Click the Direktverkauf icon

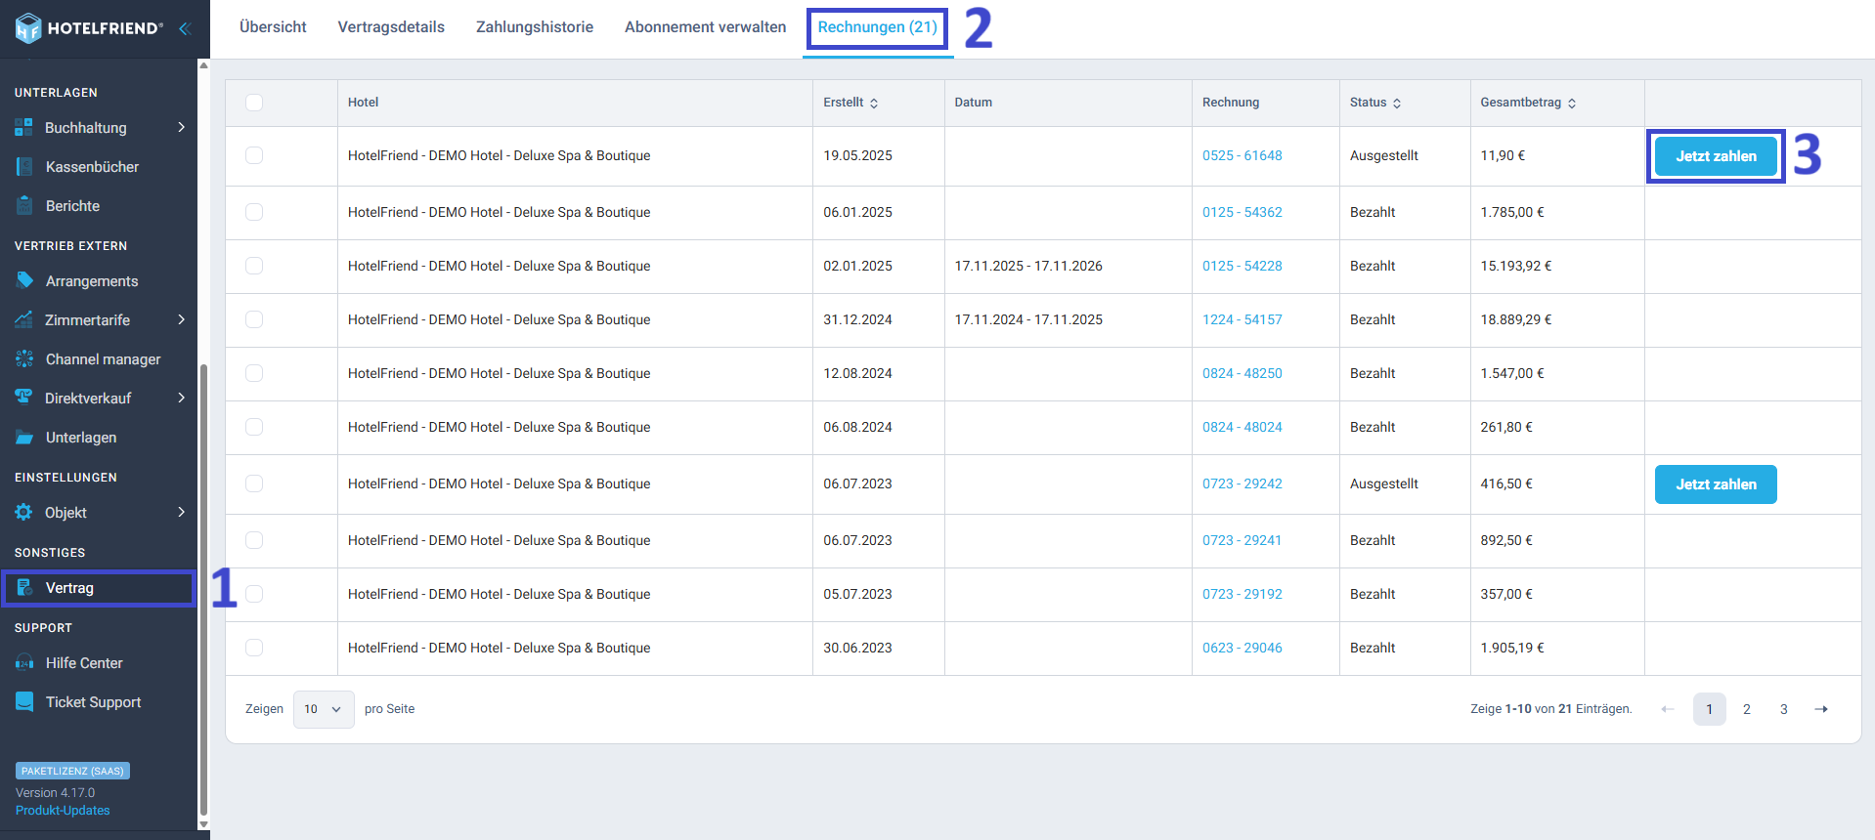tap(23, 398)
